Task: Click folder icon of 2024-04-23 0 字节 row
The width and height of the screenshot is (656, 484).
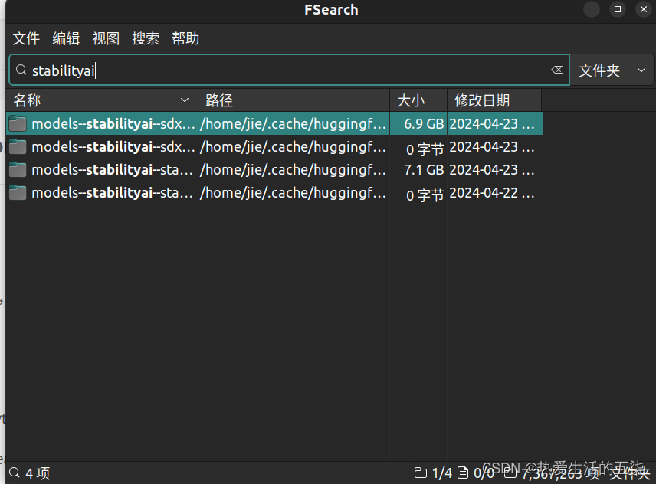Action: (x=18, y=147)
